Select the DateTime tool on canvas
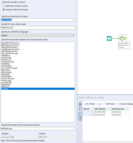The image size is (133, 143). click(x=122, y=38)
